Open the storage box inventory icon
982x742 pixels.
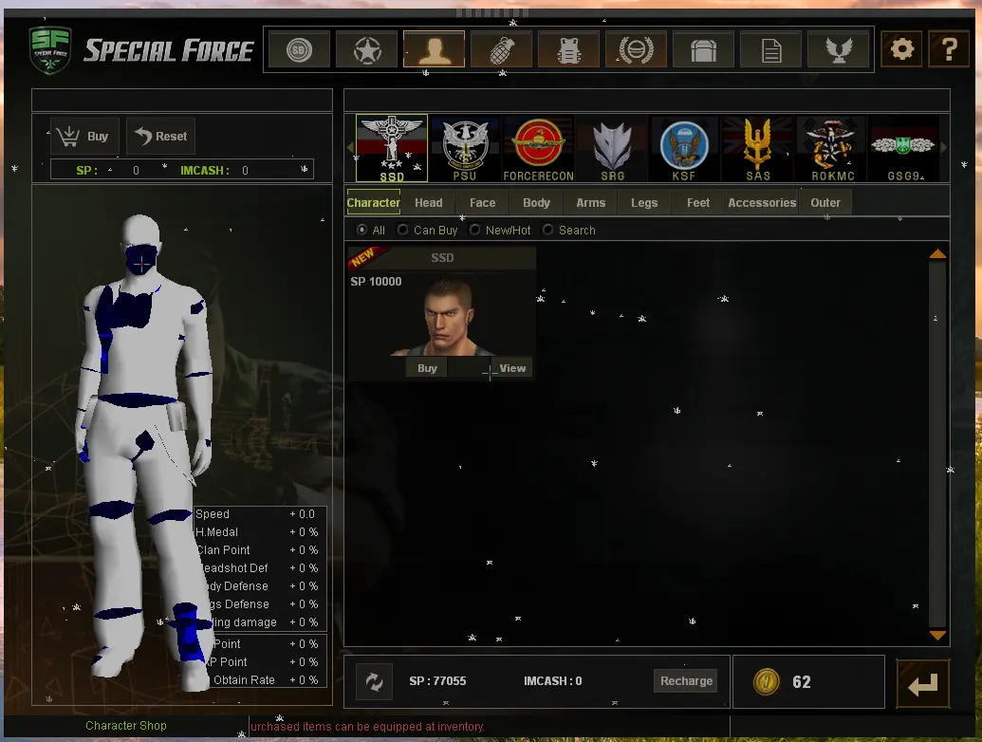point(703,49)
